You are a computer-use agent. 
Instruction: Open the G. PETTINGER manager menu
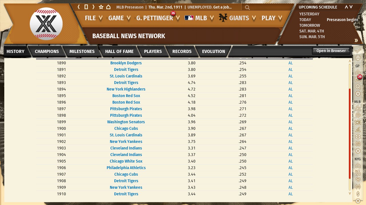158,18
